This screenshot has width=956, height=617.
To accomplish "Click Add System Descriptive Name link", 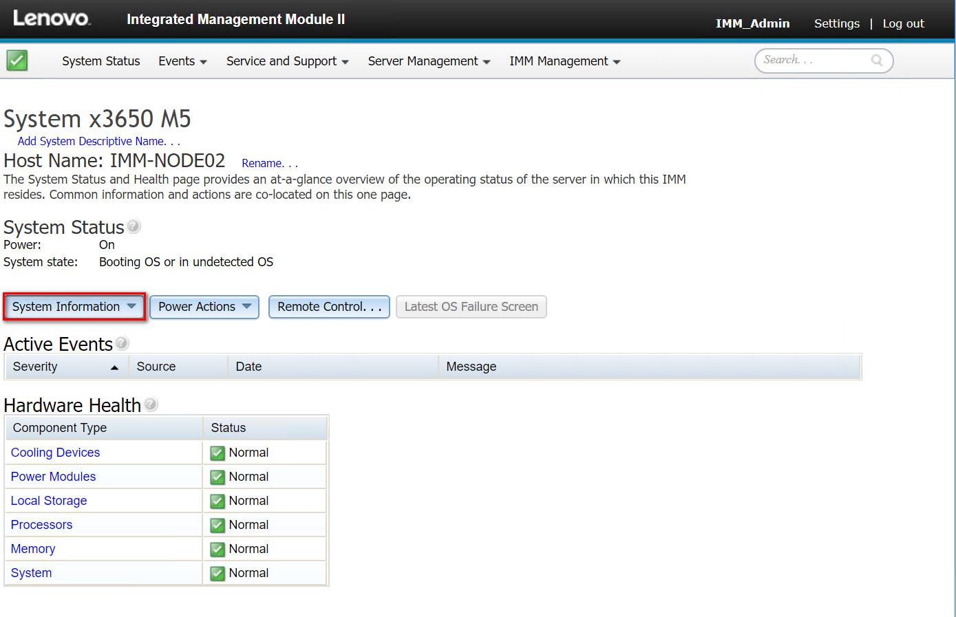I will click(99, 141).
